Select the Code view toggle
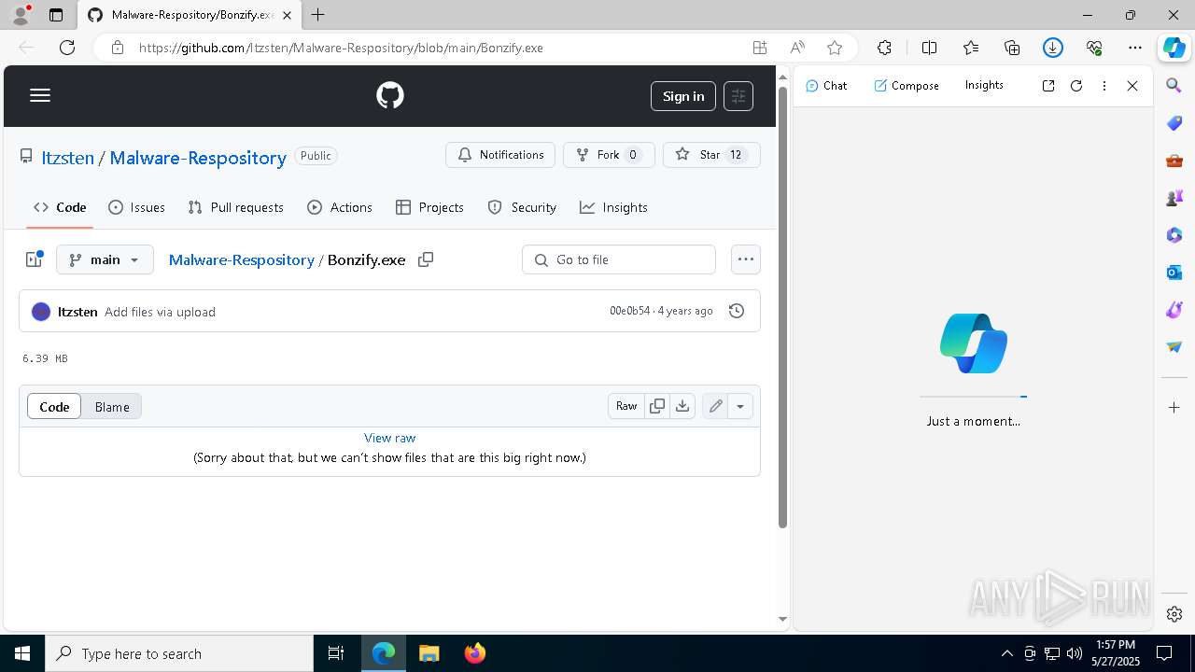 (54, 406)
